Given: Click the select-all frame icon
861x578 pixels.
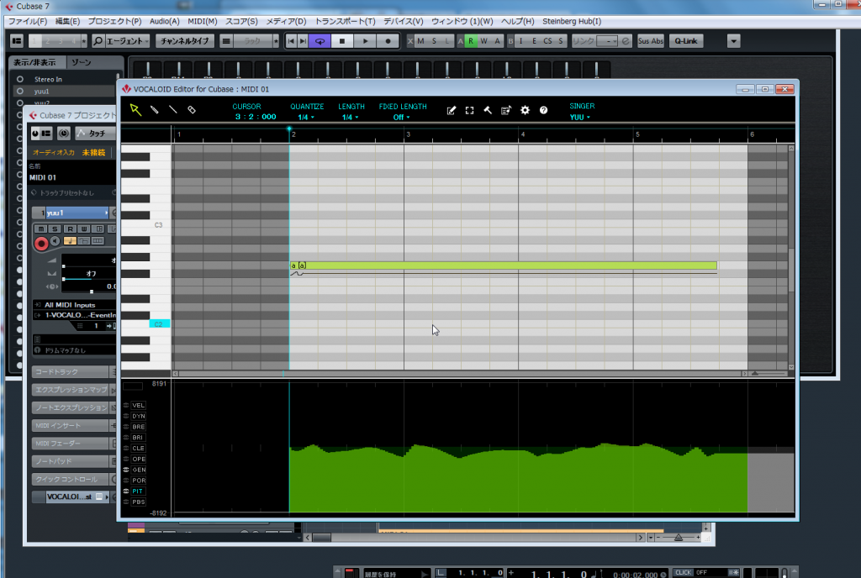Looking at the screenshot, I should point(469,110).
